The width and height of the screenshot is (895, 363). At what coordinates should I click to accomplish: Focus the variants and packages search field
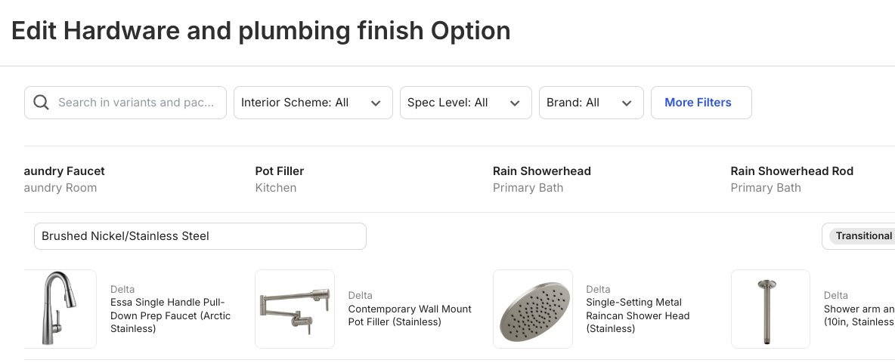(x=125, y=103)
